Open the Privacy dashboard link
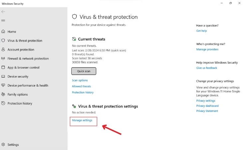 tap(207, 106)
